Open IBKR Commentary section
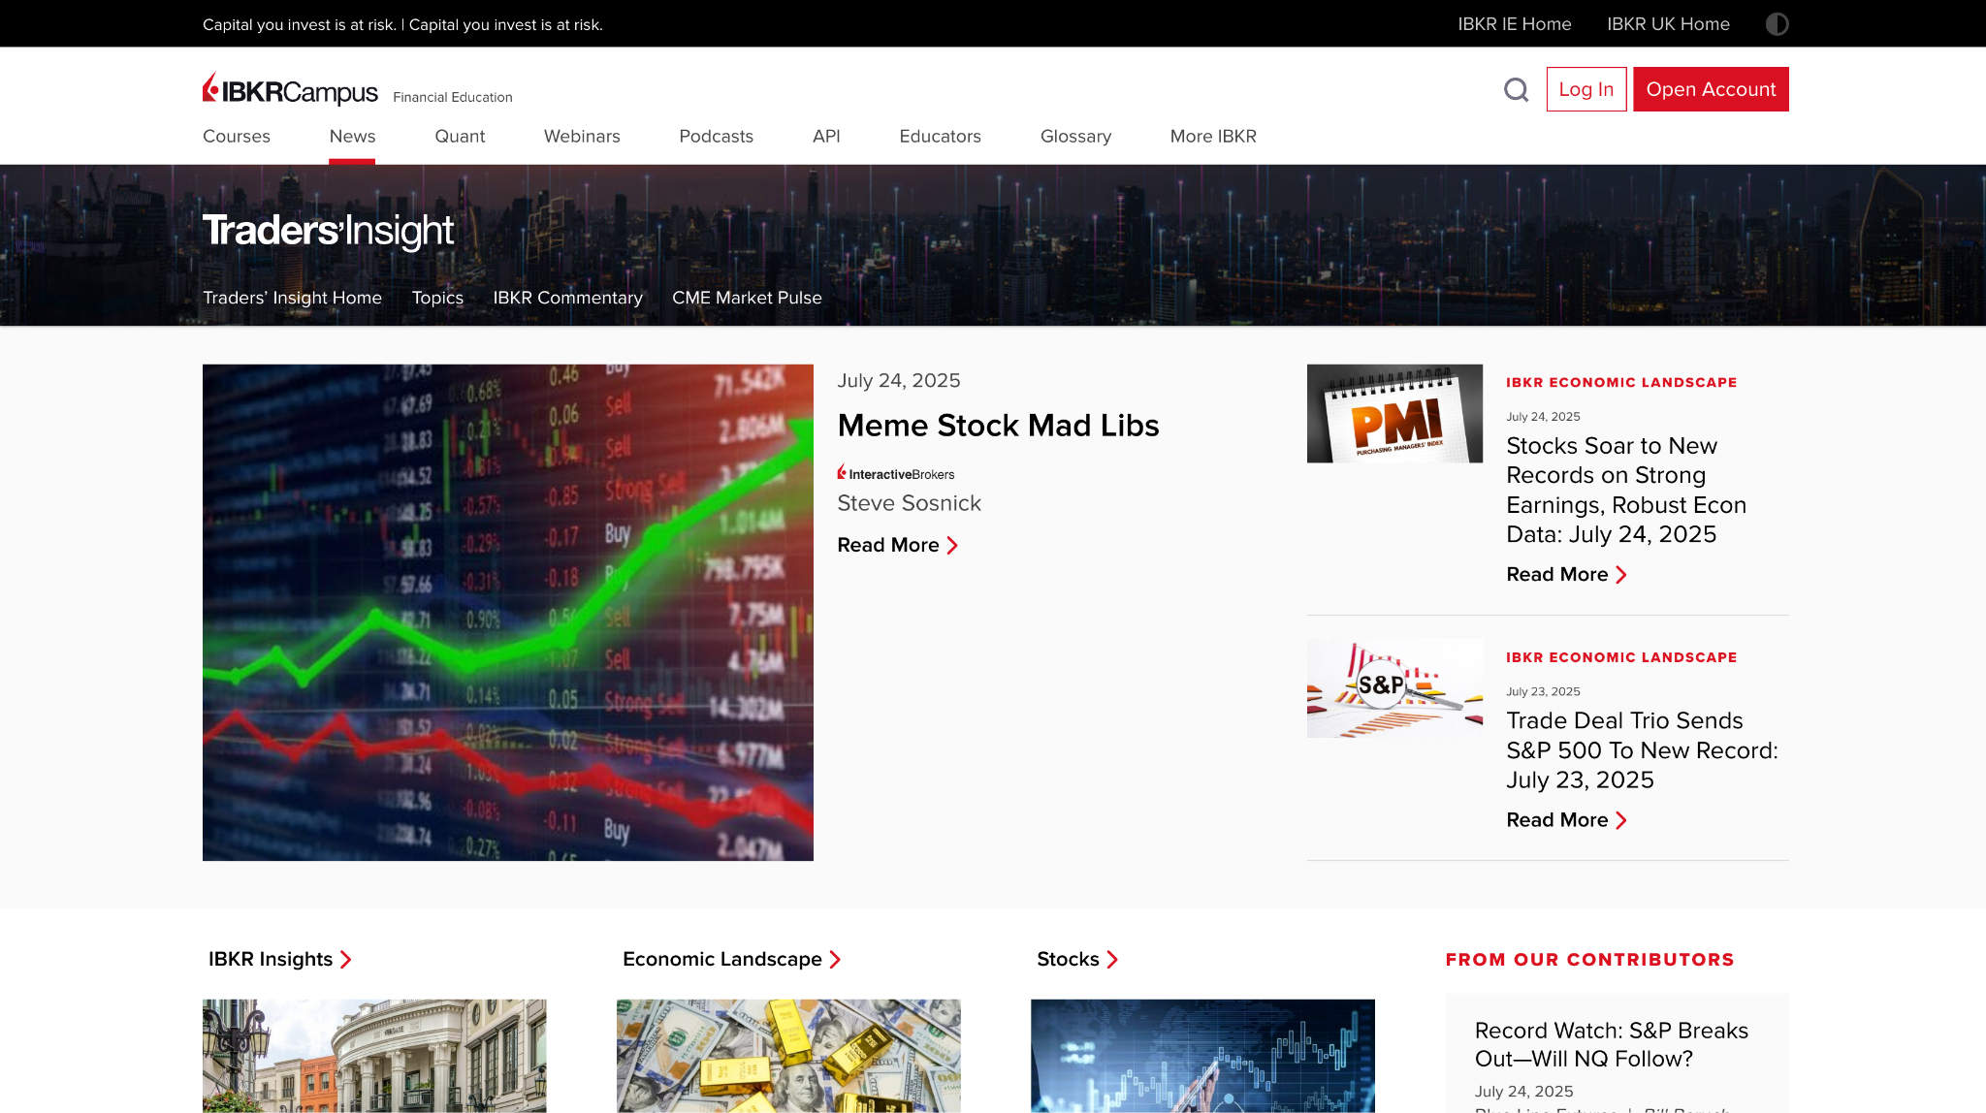The height and width of the screenshot is (1113, 1986). pyautogui.click(x=567, y=298)
